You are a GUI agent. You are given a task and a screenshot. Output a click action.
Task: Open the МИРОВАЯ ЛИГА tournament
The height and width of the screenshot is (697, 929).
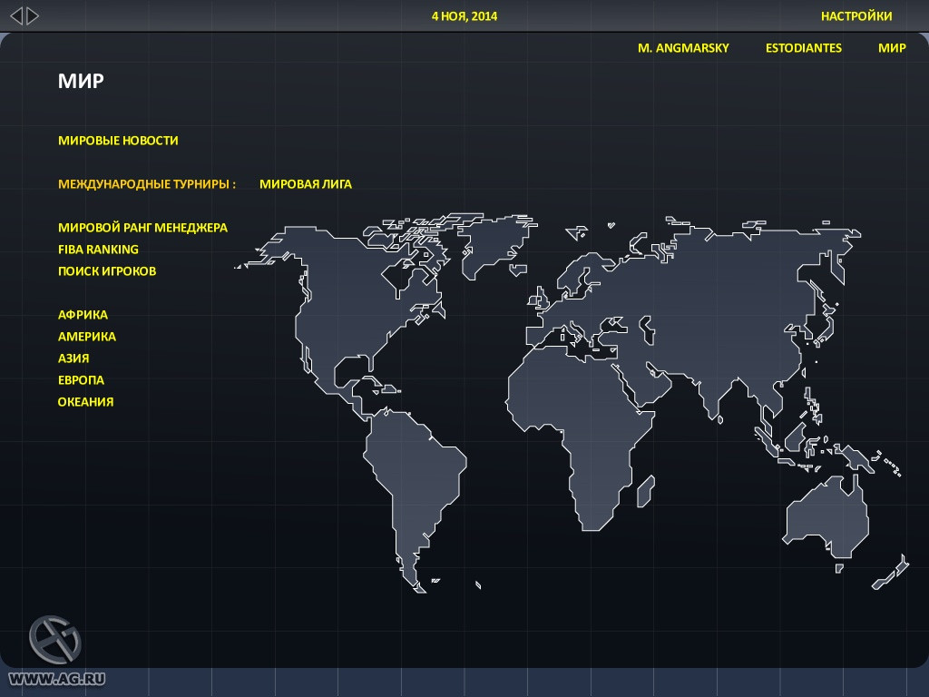pyautogui.click(x=305, y=184)
